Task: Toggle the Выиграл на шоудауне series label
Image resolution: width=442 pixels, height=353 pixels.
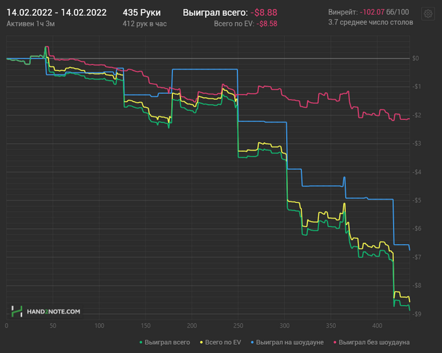Action: (x=290, y=342)
